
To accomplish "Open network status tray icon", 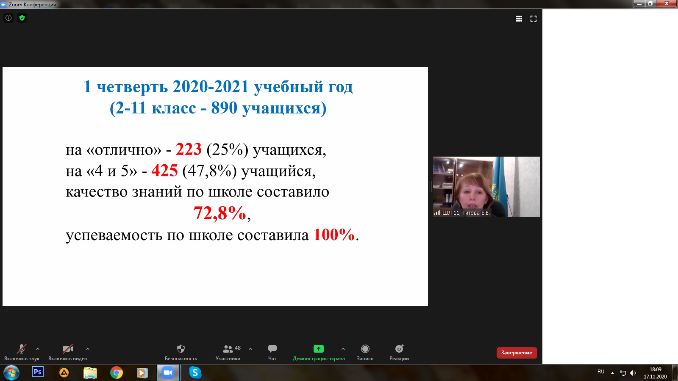I will pos(623,373).
